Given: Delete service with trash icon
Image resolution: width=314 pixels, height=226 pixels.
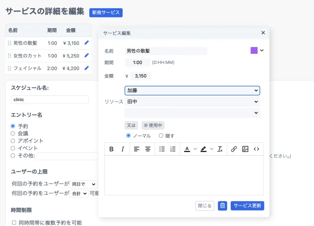Looking at the screenshot, I should coord(222,206).
